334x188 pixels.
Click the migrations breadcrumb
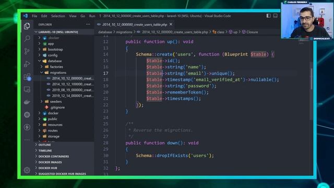pos(124,32)
